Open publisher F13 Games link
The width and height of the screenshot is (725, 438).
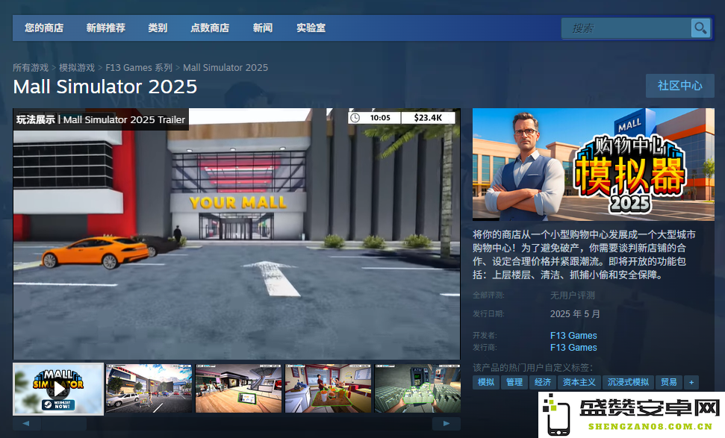pyautogui.click(x=573, y=348)
